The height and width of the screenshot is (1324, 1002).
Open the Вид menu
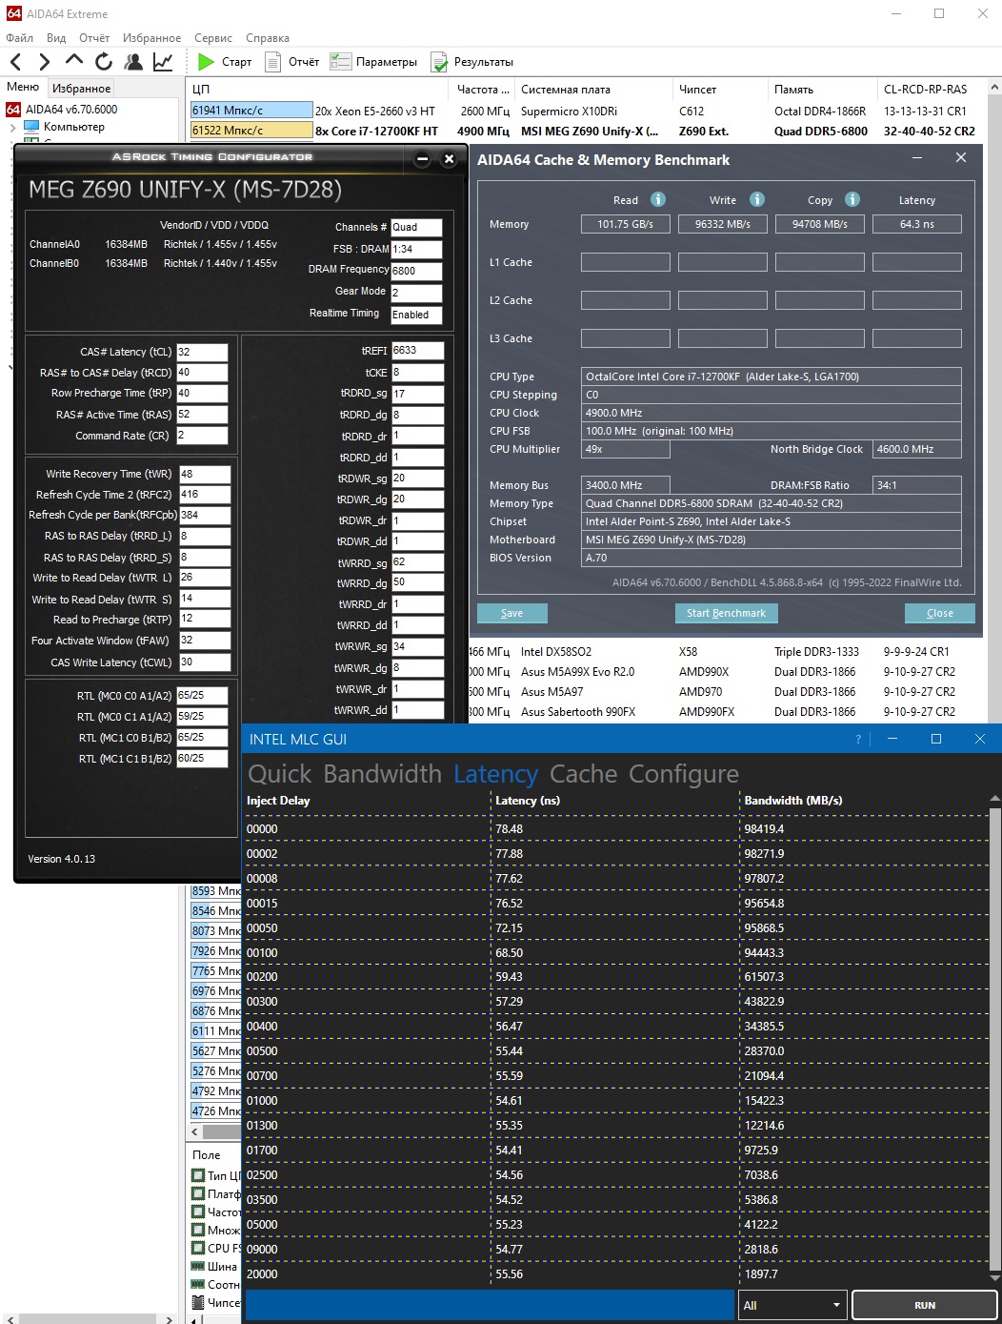pos(56,38)
